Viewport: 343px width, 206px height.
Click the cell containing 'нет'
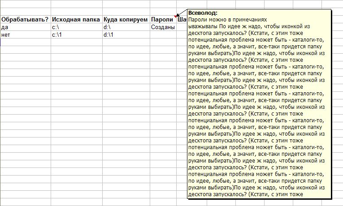click(26, 35)
